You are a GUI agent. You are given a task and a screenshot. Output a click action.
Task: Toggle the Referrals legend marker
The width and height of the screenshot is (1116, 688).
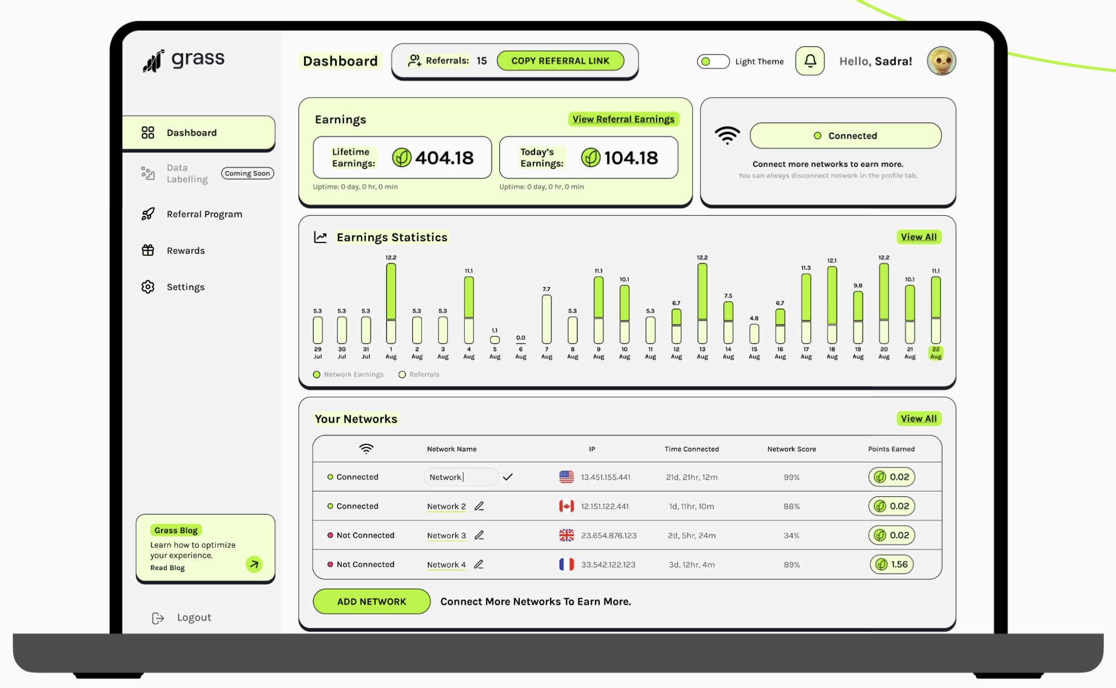pos(402,375)
